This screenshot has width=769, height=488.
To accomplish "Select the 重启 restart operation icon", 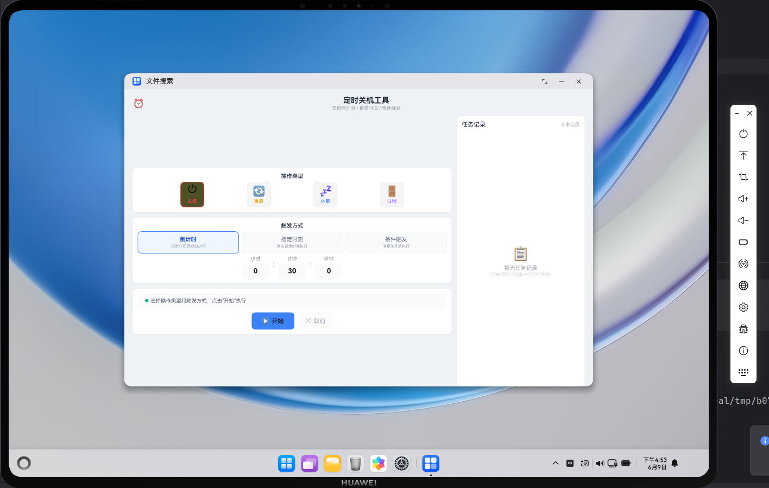I will coord(259,194).
